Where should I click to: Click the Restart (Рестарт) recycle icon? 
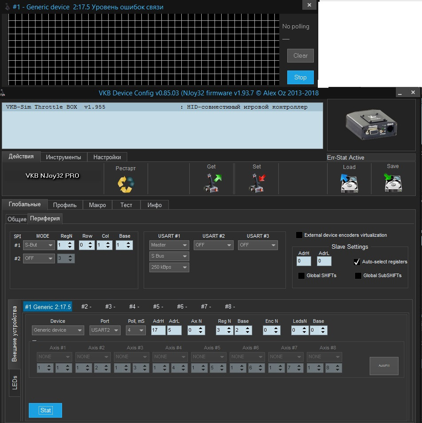coord(125,184)
